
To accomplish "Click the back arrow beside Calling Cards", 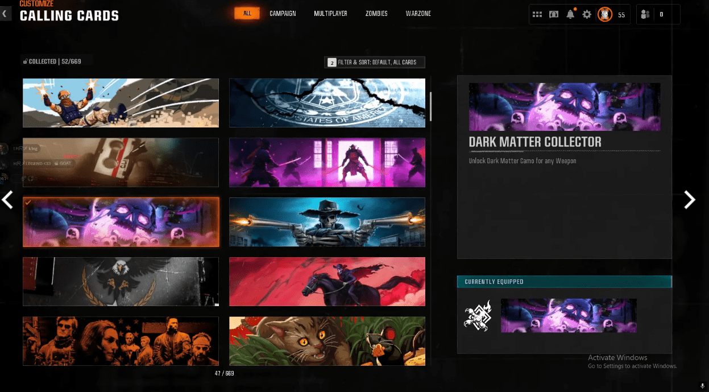I will coord(6,14).
